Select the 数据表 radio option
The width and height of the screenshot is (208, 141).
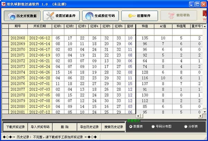[x=136, y=126]
